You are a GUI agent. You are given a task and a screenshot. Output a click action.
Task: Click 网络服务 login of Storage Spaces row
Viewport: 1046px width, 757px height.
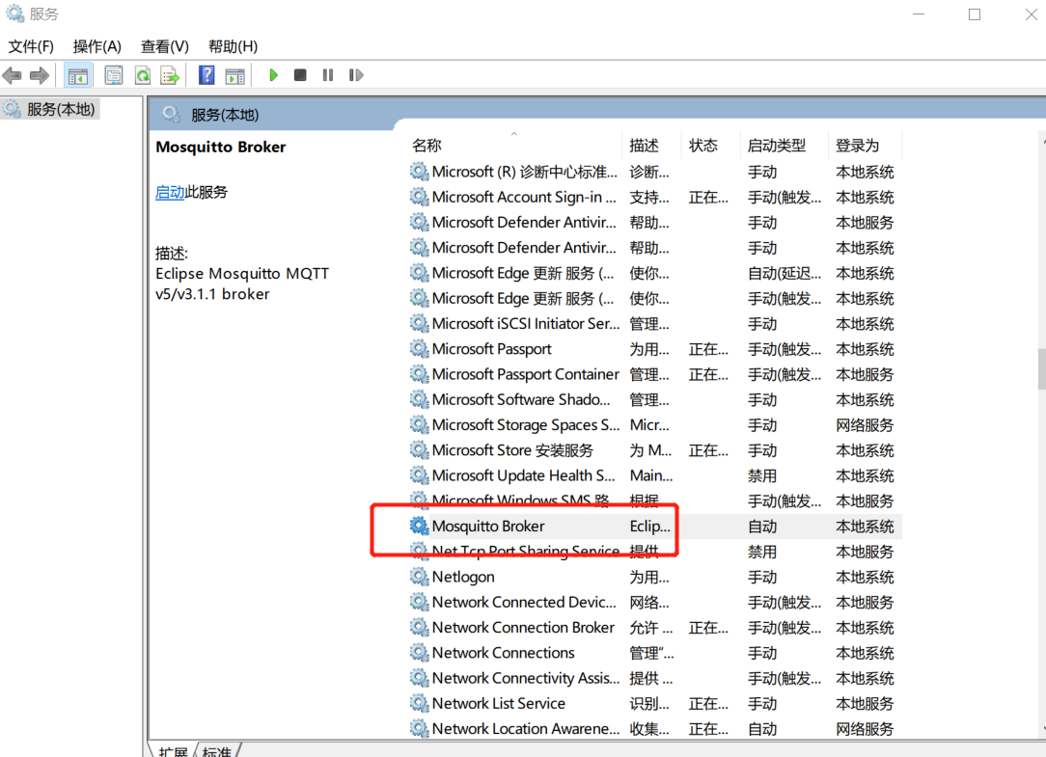(865, 425)
